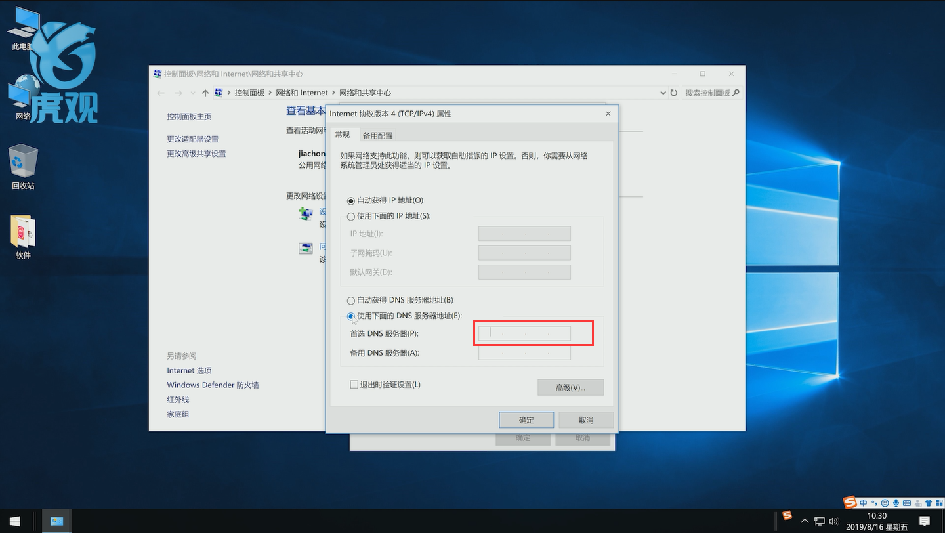The width and height of the screenshot is (945, 533).
Task: Open the Windows Start menu
Action: coord(14,521)
